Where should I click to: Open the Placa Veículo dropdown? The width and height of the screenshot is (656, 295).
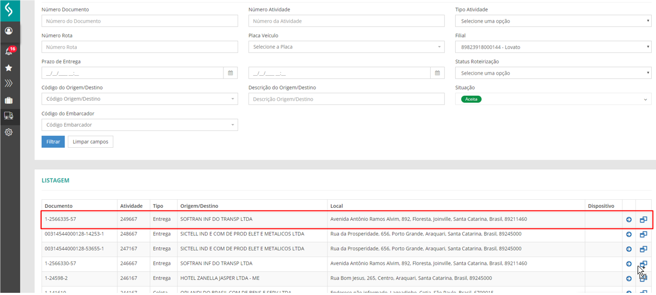tap(346, 47)
